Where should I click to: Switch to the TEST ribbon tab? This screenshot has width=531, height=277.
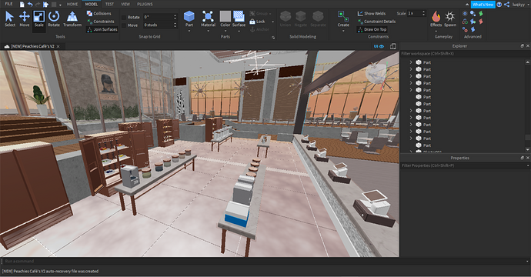pos(109,4)
